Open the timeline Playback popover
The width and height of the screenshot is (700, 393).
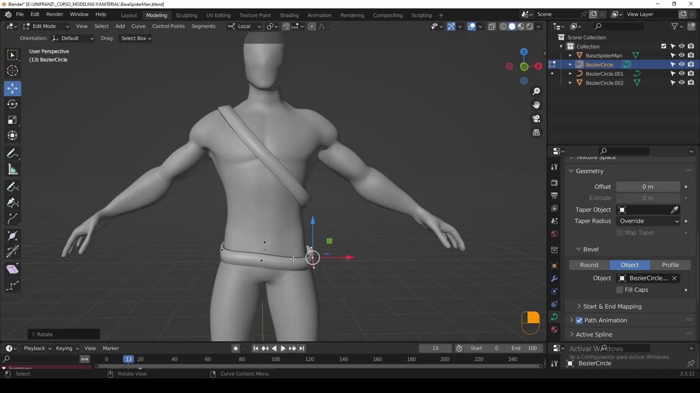coord(37,348)
